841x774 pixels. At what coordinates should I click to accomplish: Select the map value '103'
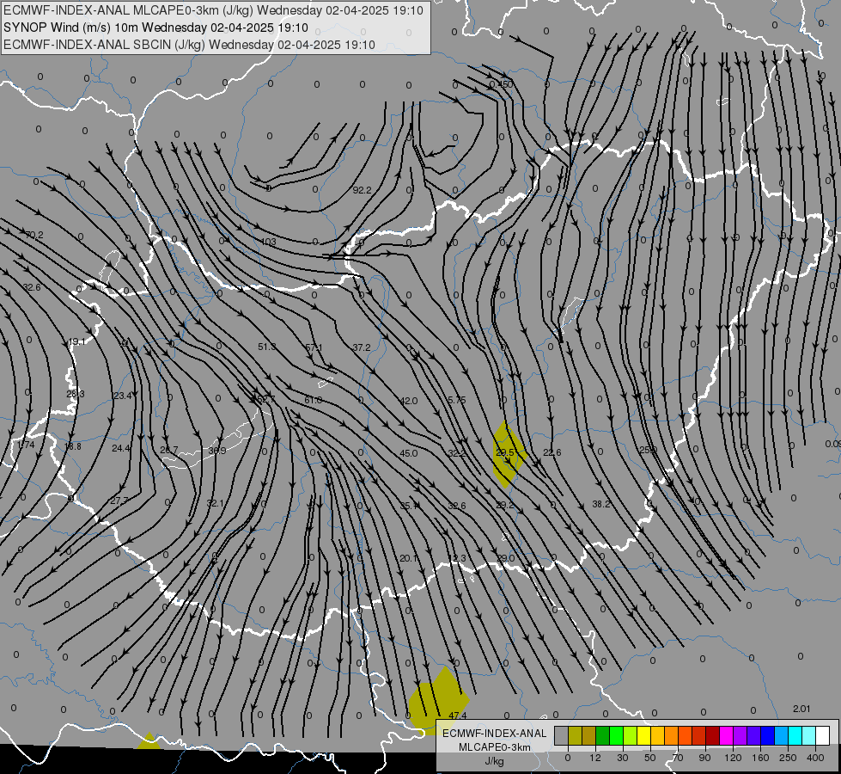(268, 243)
